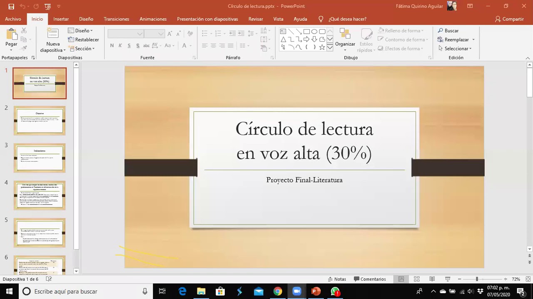Toggle italic formatting K button

[120, 46]
